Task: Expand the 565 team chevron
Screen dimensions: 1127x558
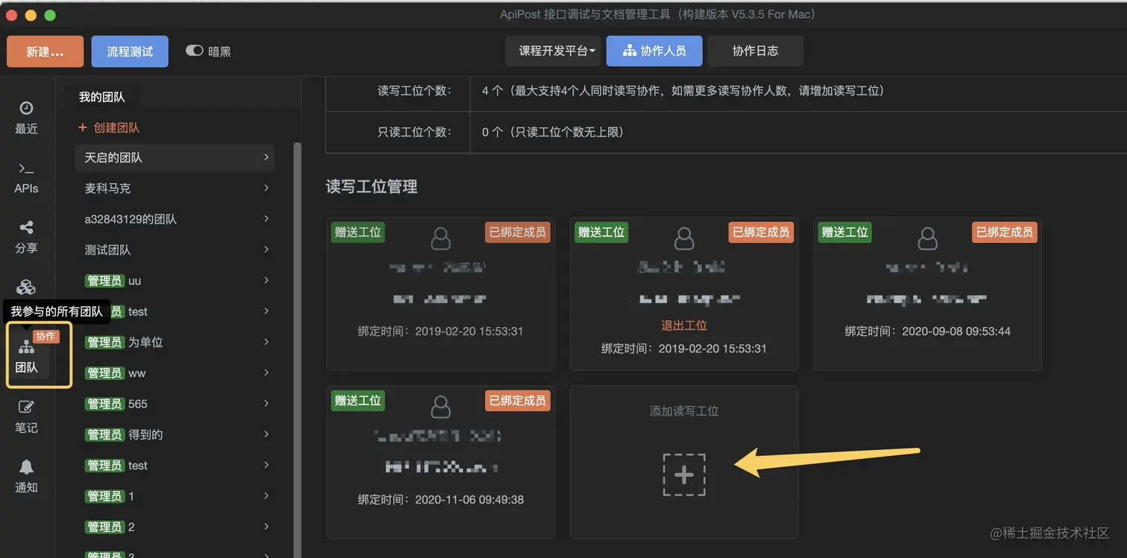Action: pyautogui.click(x=266, y=403)
